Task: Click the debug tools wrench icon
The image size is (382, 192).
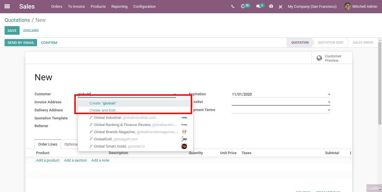Action: click(x=281, y=7)
